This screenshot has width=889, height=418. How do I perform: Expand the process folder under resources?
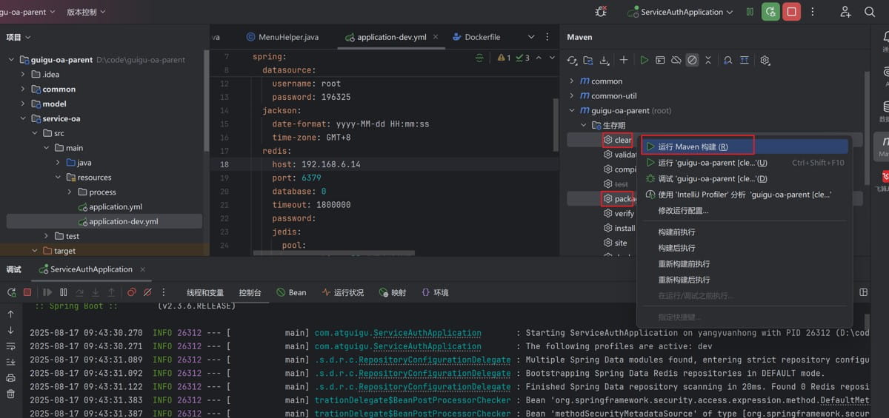coord(70,192)
